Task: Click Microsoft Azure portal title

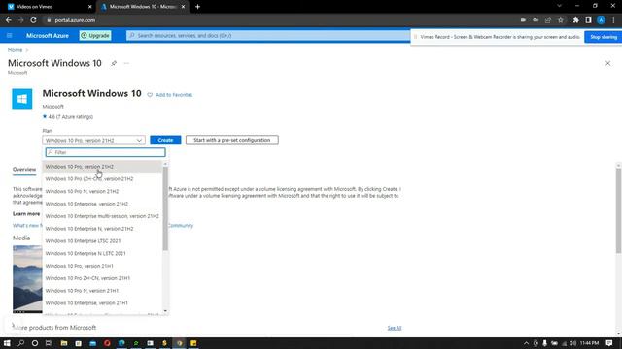Action: tap(48, 36)
